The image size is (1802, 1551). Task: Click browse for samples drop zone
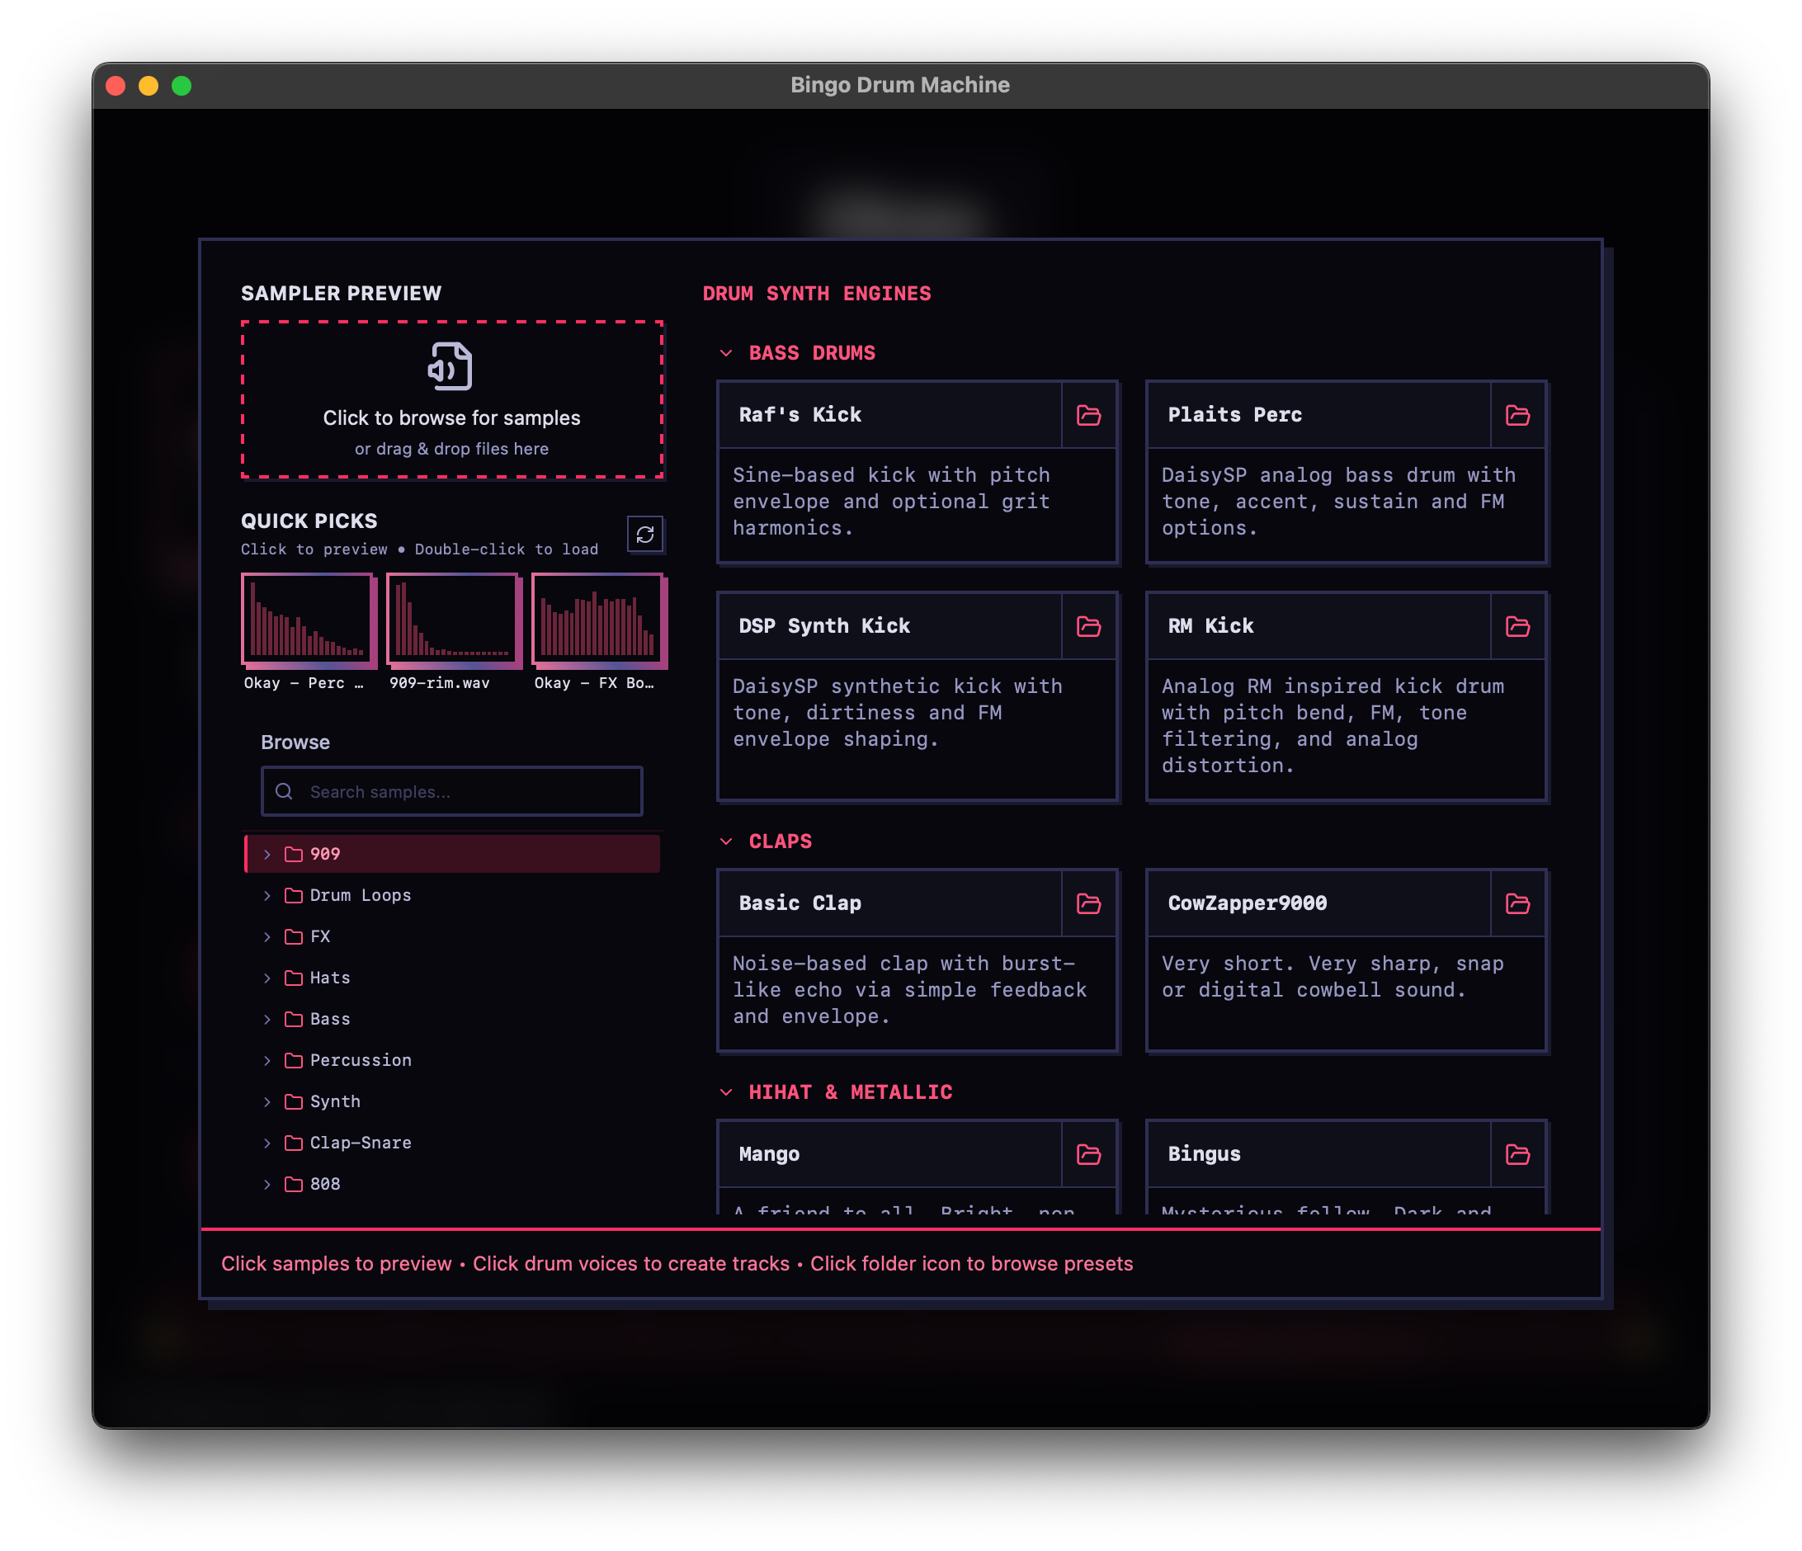[451, 400]
